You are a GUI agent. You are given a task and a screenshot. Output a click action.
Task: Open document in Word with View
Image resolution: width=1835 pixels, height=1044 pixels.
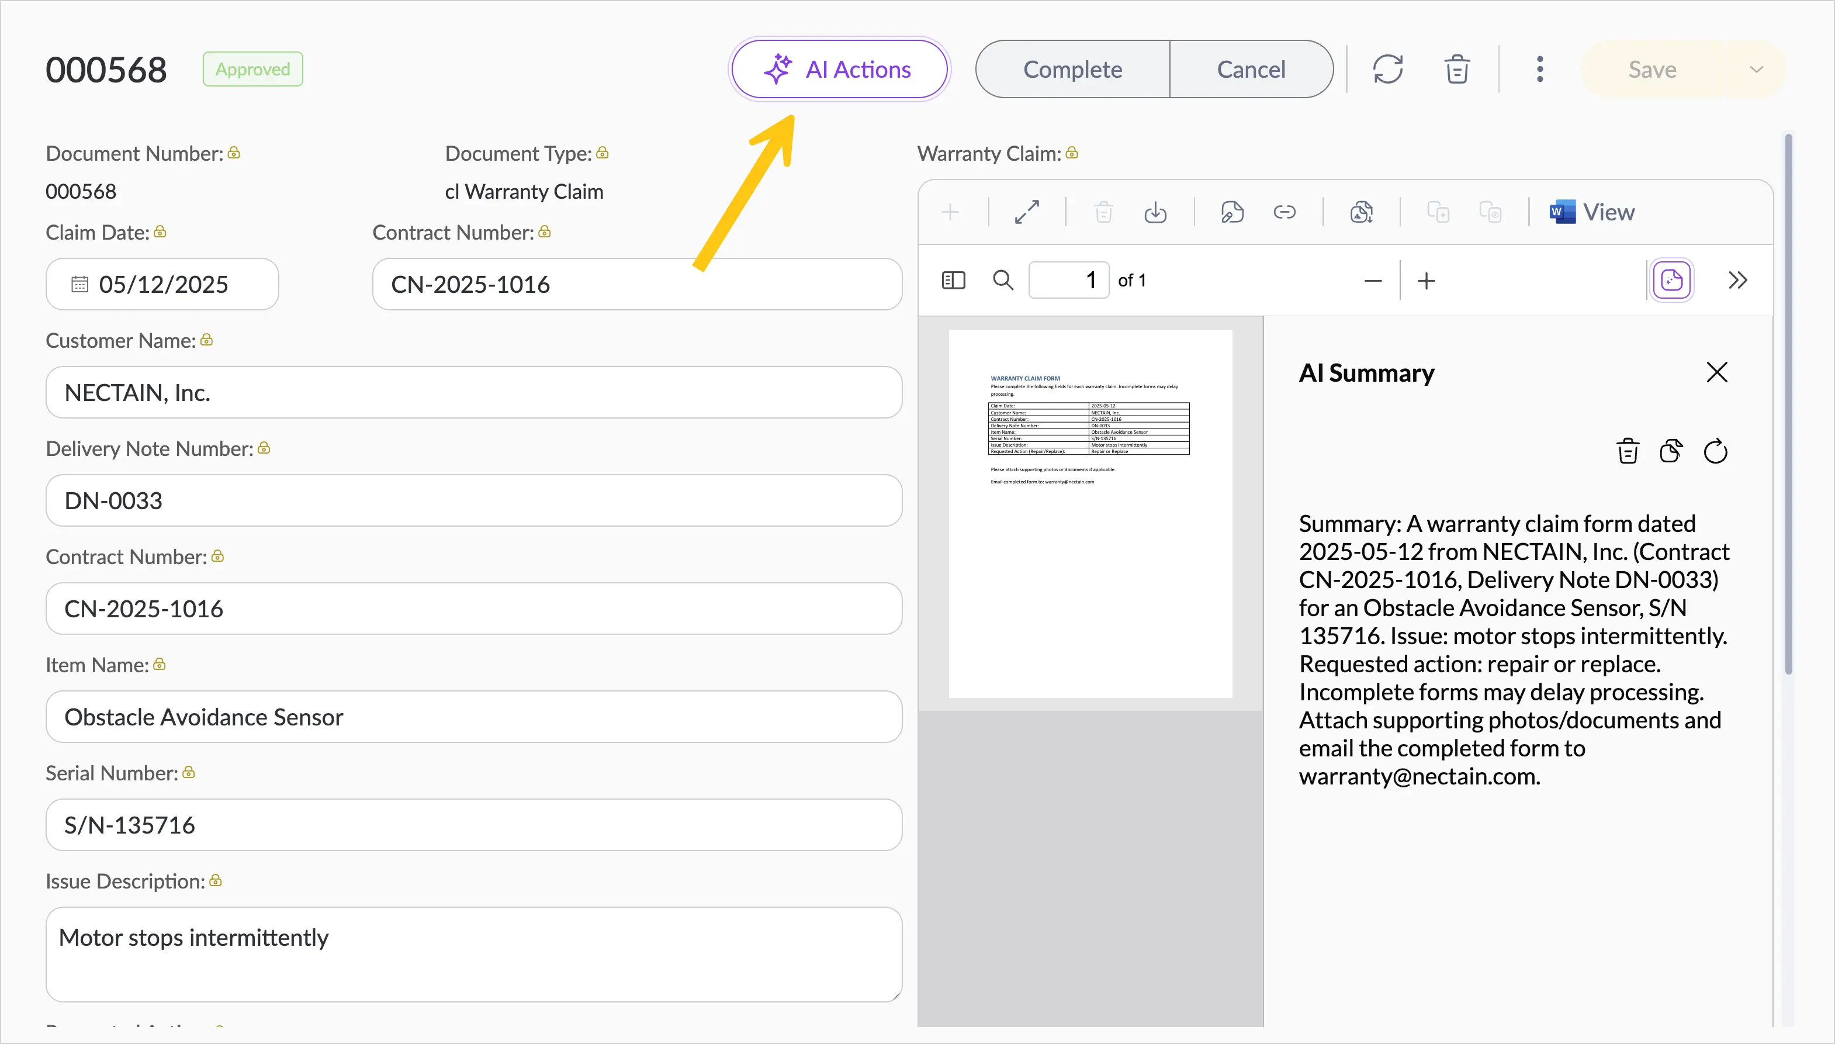pos(1592,212)
